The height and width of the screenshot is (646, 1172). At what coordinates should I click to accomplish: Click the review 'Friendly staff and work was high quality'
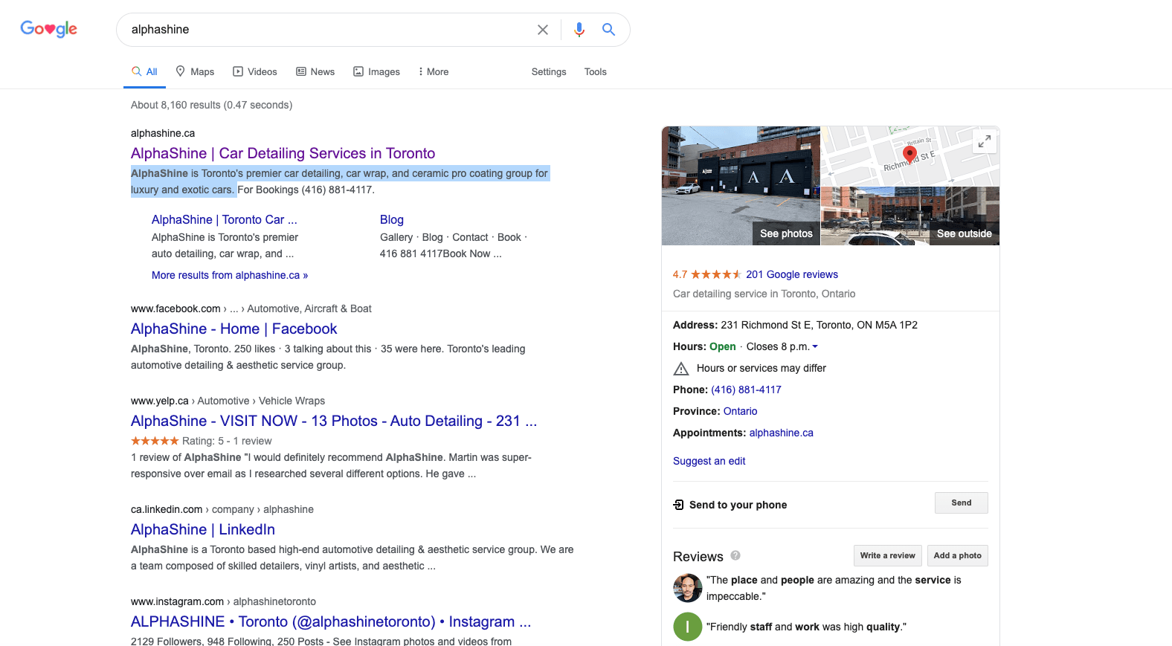[x=806, y=627]
